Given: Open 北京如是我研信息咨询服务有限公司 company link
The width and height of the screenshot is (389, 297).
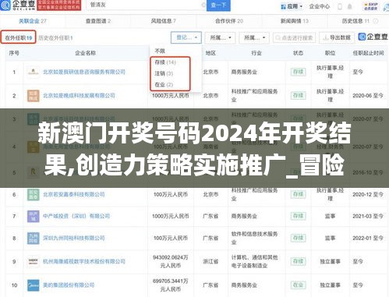Looking at the screenshot, I should 84,72.
